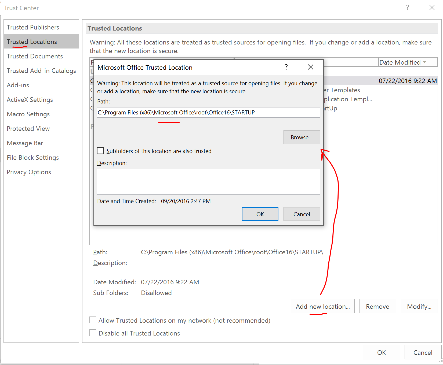This screenshot has width=443, height=365.
Task: Confirm trusted location dialog with OK
Action: [x=260, y=214]
